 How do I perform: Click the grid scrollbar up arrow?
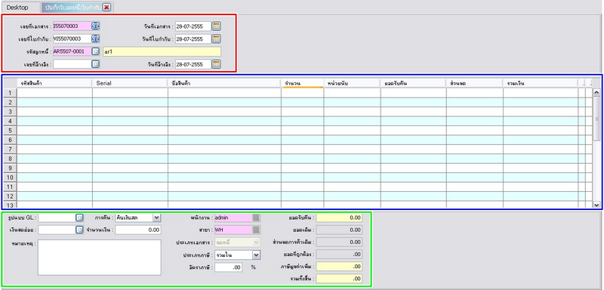coord(596,92)
